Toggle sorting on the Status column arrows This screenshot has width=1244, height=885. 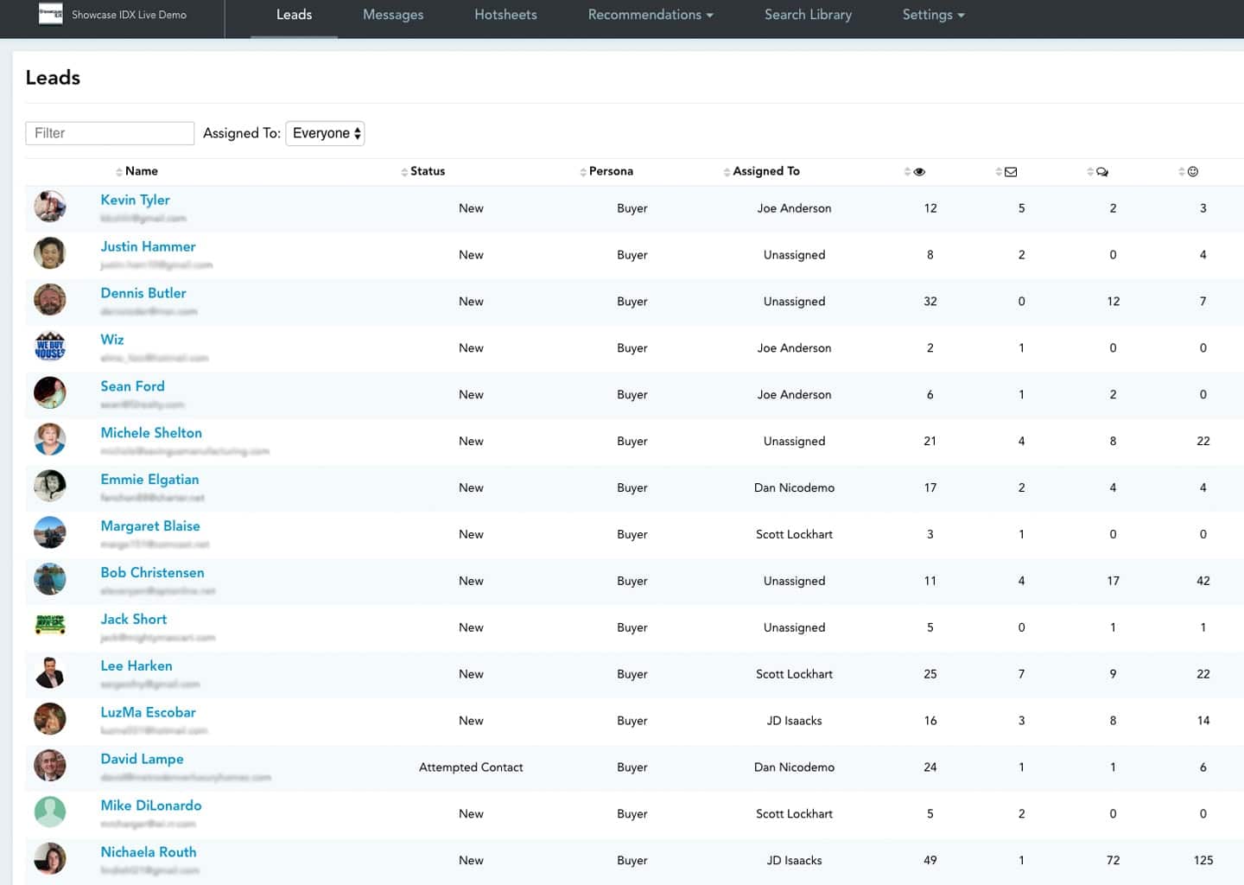406,171
